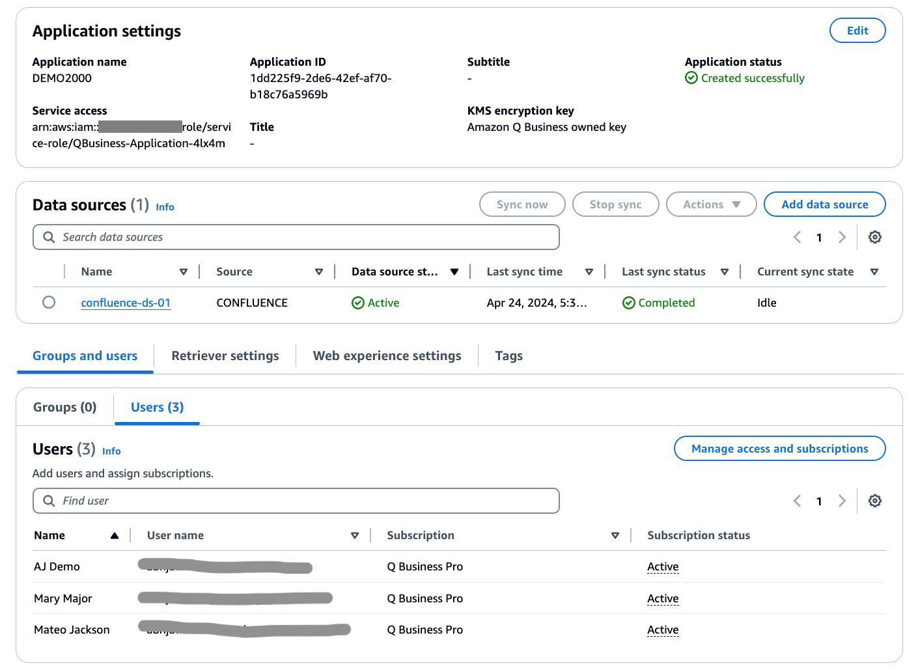918x672 pixels.
Task: Click the CONFLUENCE source cell
Action: pos(252,303)
